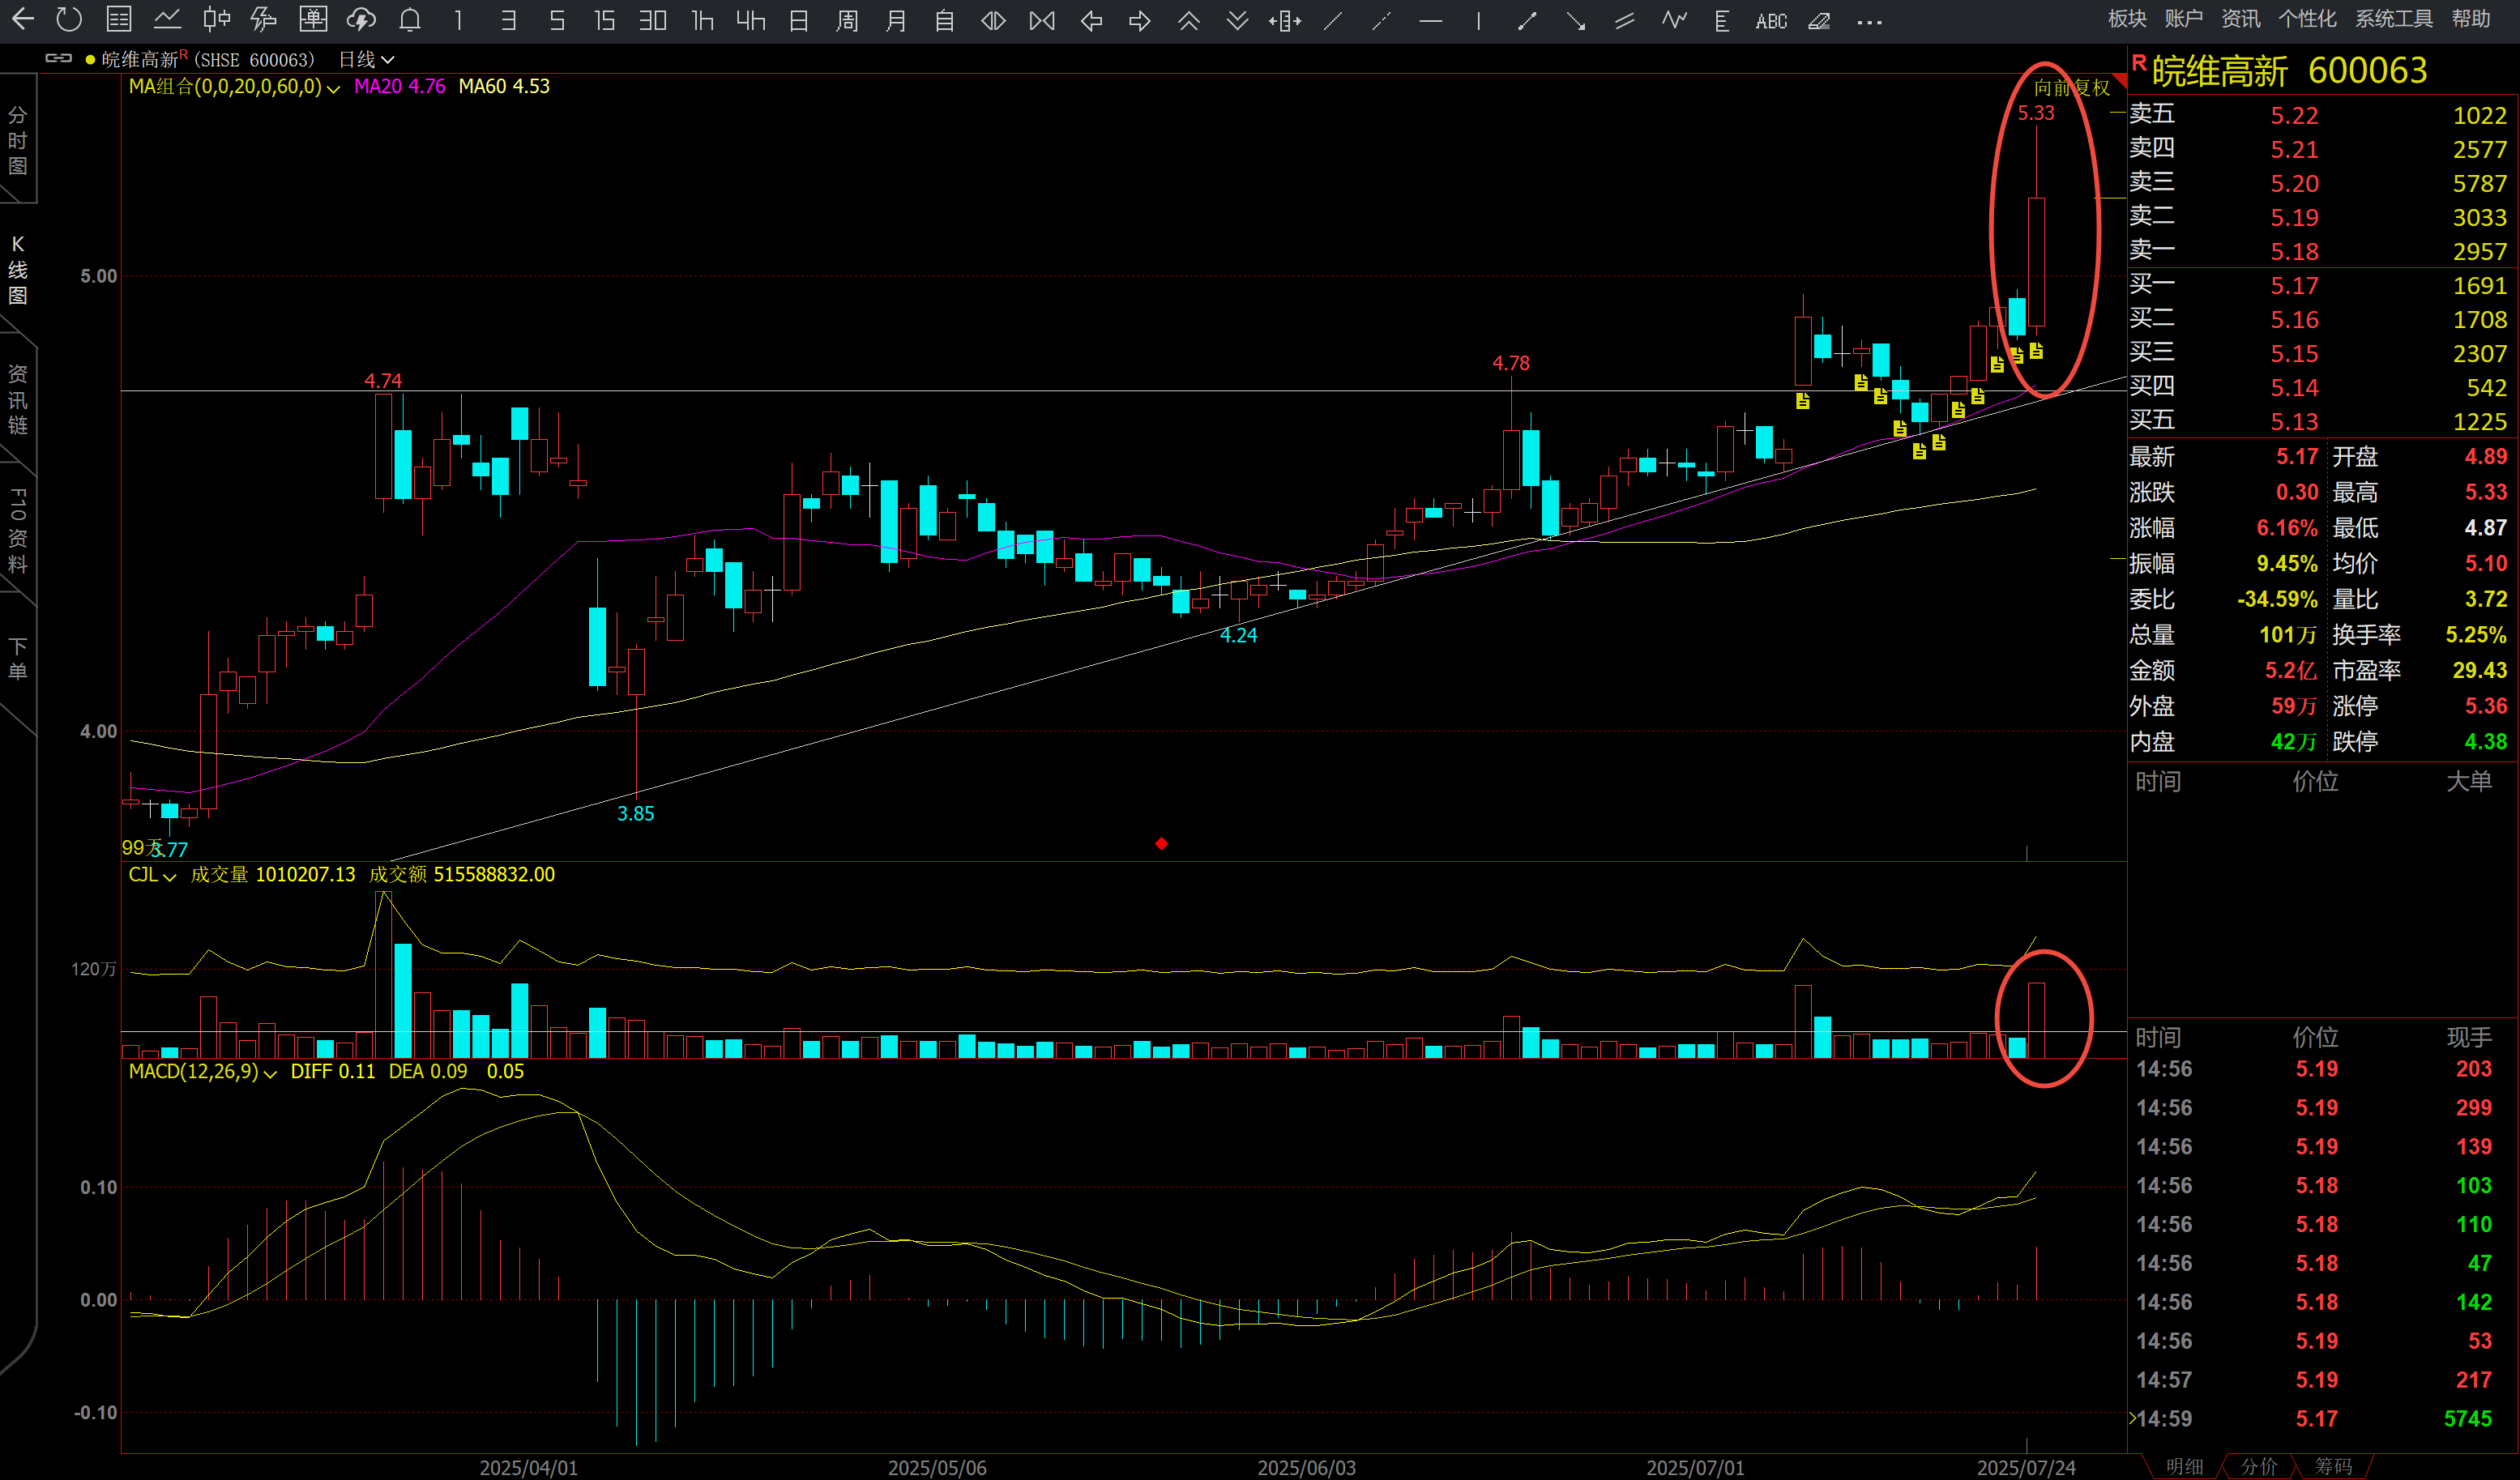Switch to the 筹码 tab
2520x1480 pixels.
[x=2333, y=1466]
